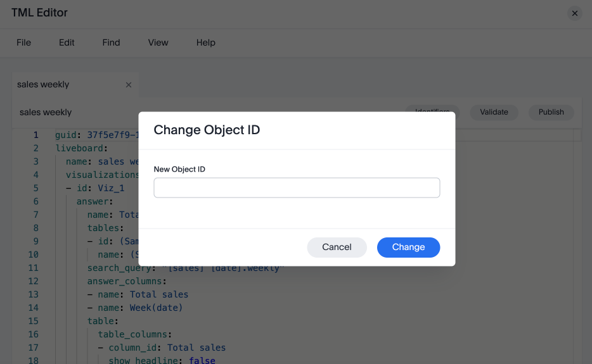Open the Edit menu
Image resolution: width=592 pixels, height=364 pixels.
67,42
